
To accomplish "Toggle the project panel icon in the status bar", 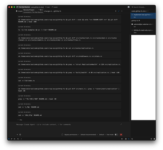I will pos(9,139).
